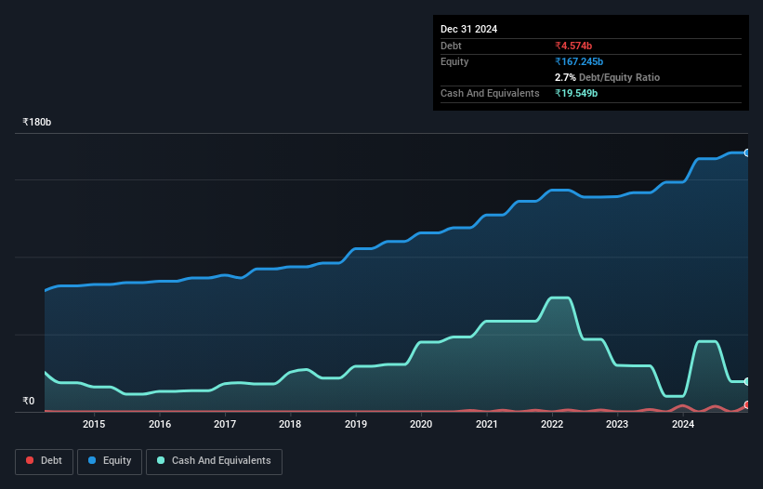Click the 2016 x-axis label
This screenshot has height=489, width=763.
coord(160,424)
